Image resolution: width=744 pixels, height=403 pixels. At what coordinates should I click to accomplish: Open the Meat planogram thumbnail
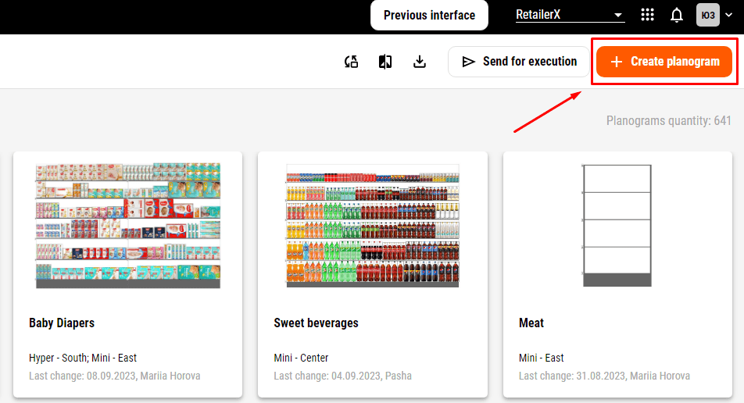click(617, 225)
